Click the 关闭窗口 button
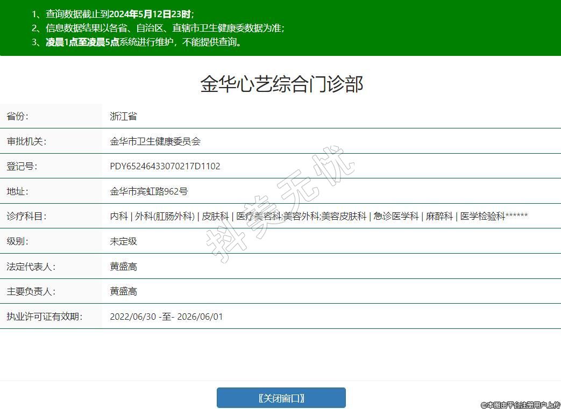The height and width of the screenshot is (409, 561). coord(281,398)
